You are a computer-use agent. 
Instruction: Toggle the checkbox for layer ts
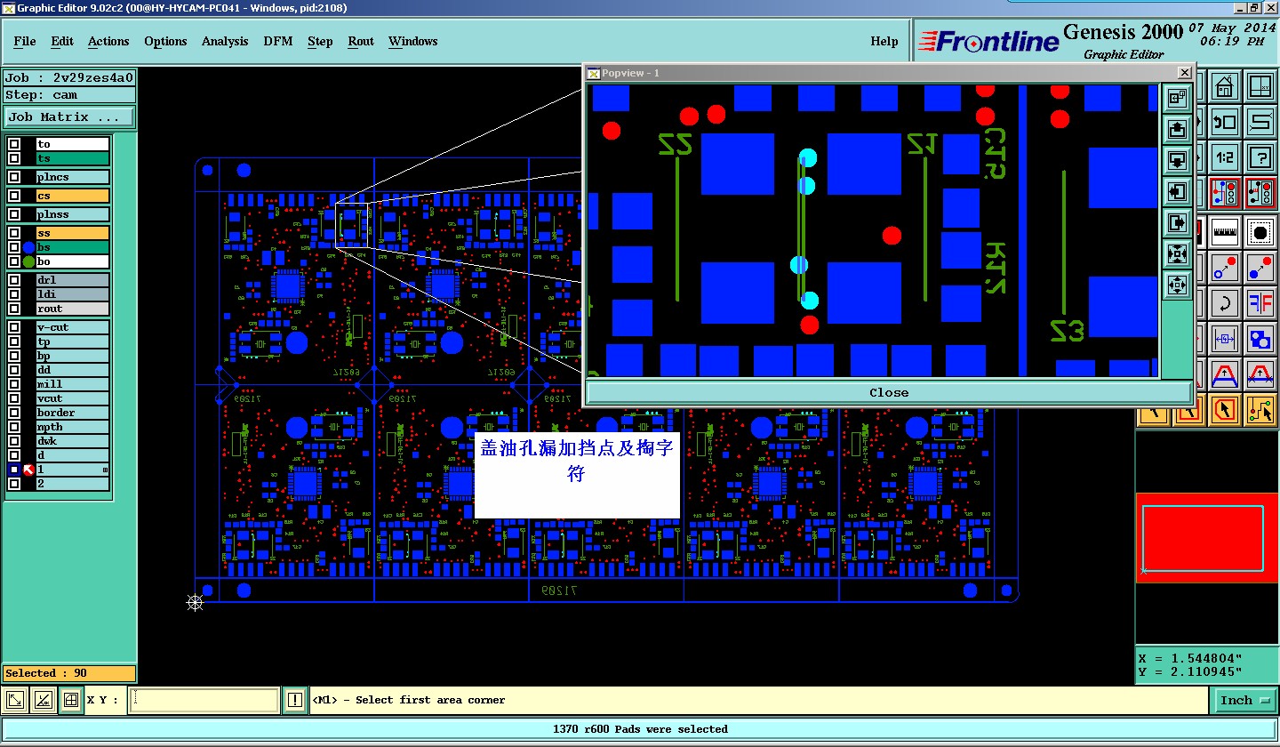(x=14, y=158)
